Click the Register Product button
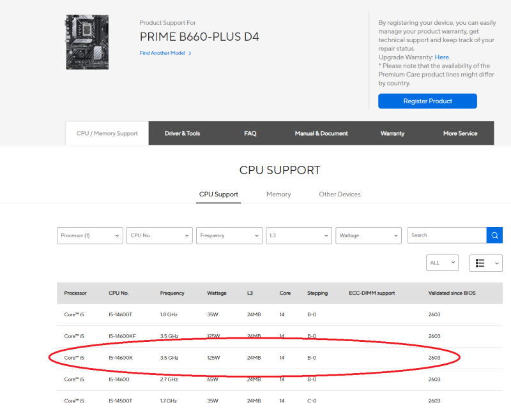 point(427,101)
